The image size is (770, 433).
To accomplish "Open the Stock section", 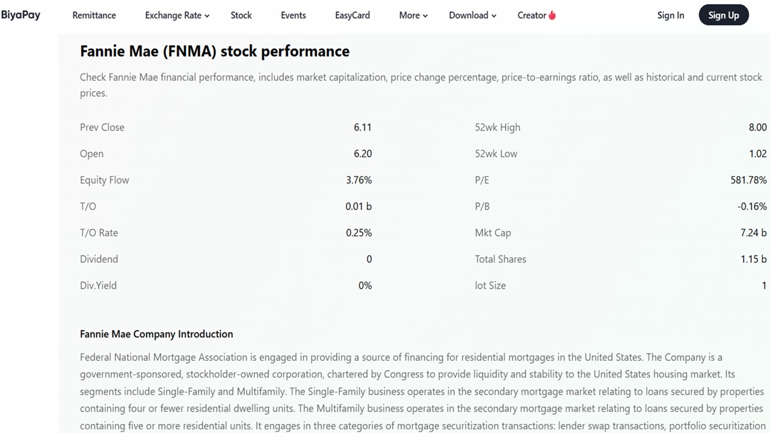I will [241, 15].
